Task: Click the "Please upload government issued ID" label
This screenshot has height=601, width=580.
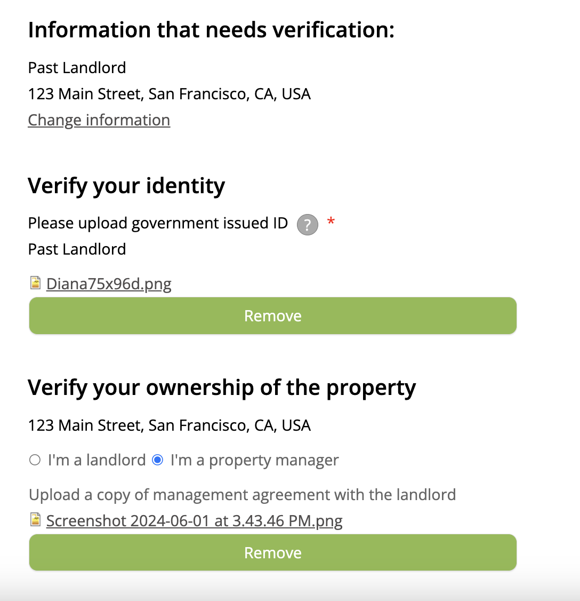Action: pos(158,223)
